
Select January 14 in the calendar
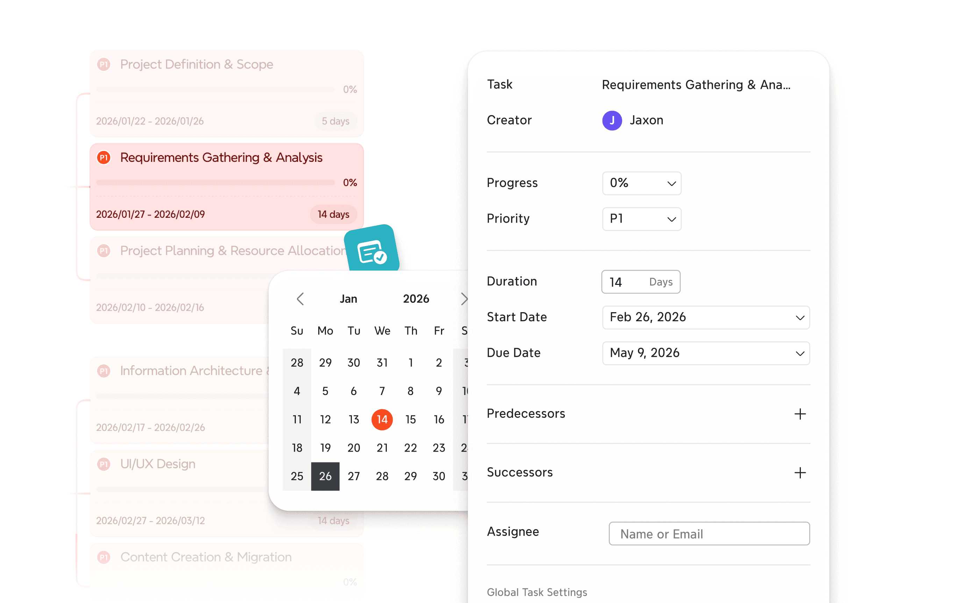(x=382, y=419)
